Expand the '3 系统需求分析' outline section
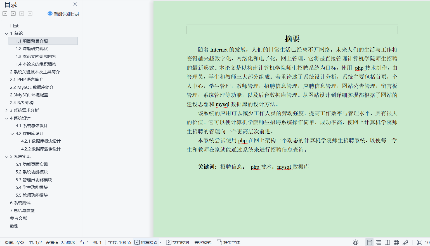This screenshot has height=246, width=430. [6, 110]
